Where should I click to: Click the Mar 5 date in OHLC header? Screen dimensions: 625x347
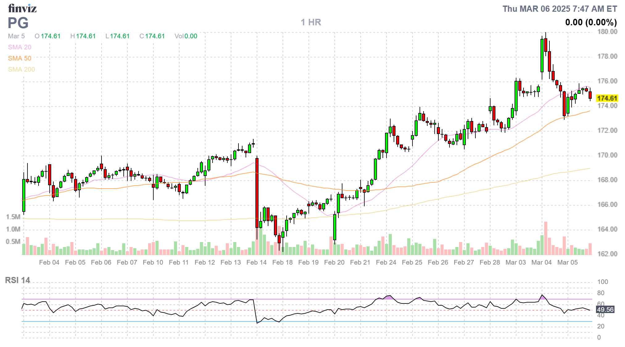(16, 36)
